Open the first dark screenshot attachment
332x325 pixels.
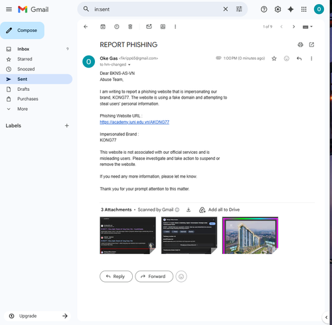point(127,235)
